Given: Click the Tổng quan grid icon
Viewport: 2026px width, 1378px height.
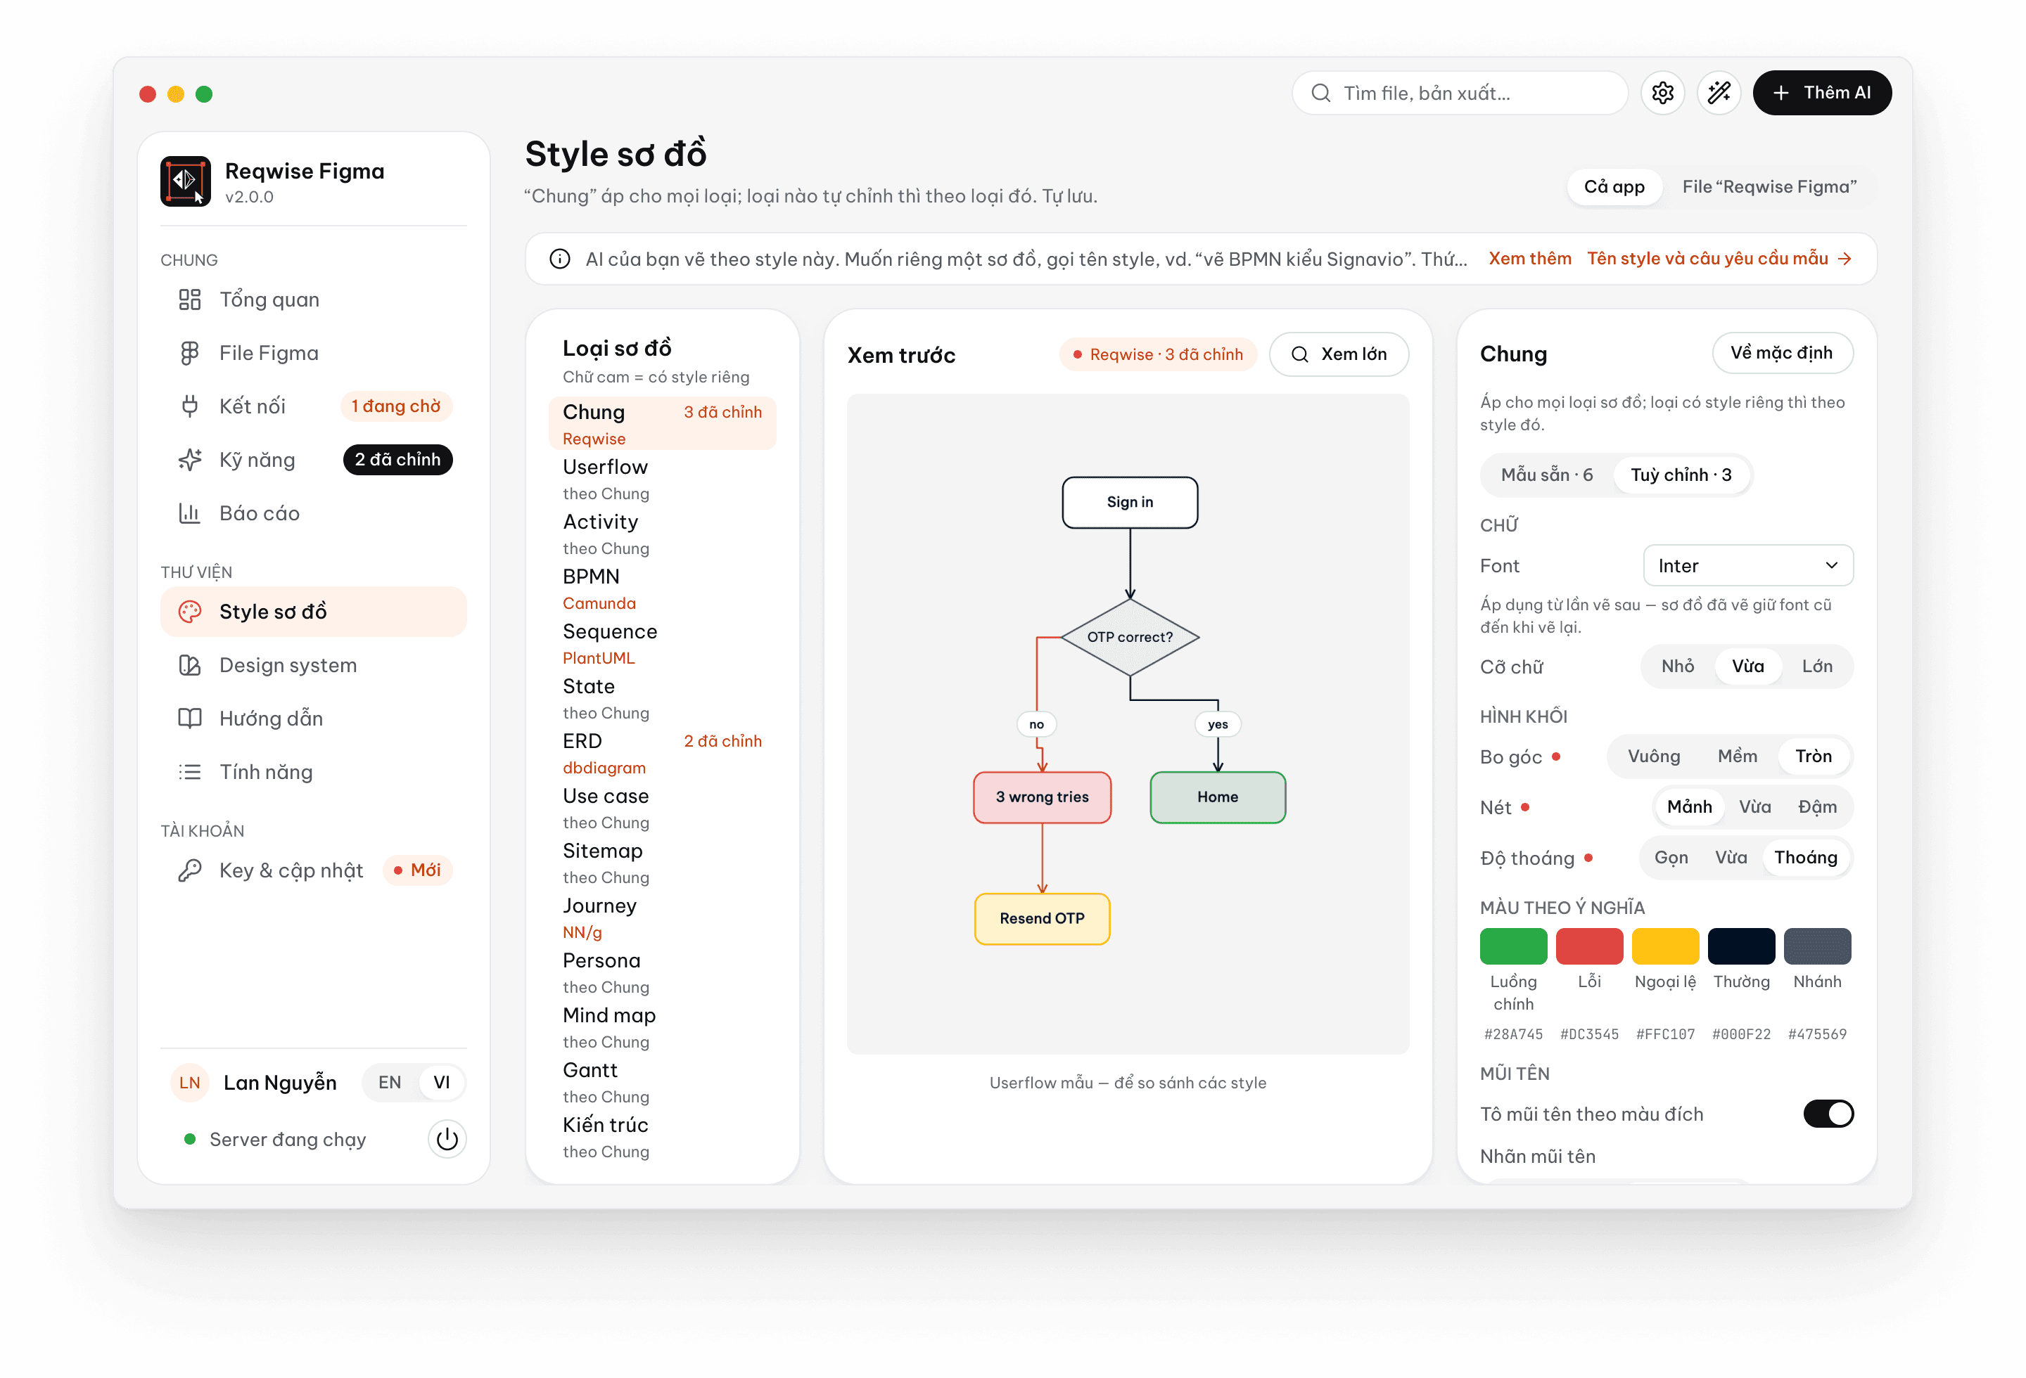Looking at the screenshot, I should (190, 300).
